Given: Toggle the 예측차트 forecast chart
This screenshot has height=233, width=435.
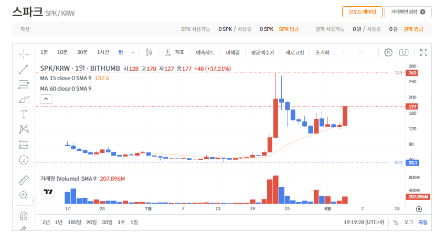Looking at the screenshot, I should click(x=205, y=52).
